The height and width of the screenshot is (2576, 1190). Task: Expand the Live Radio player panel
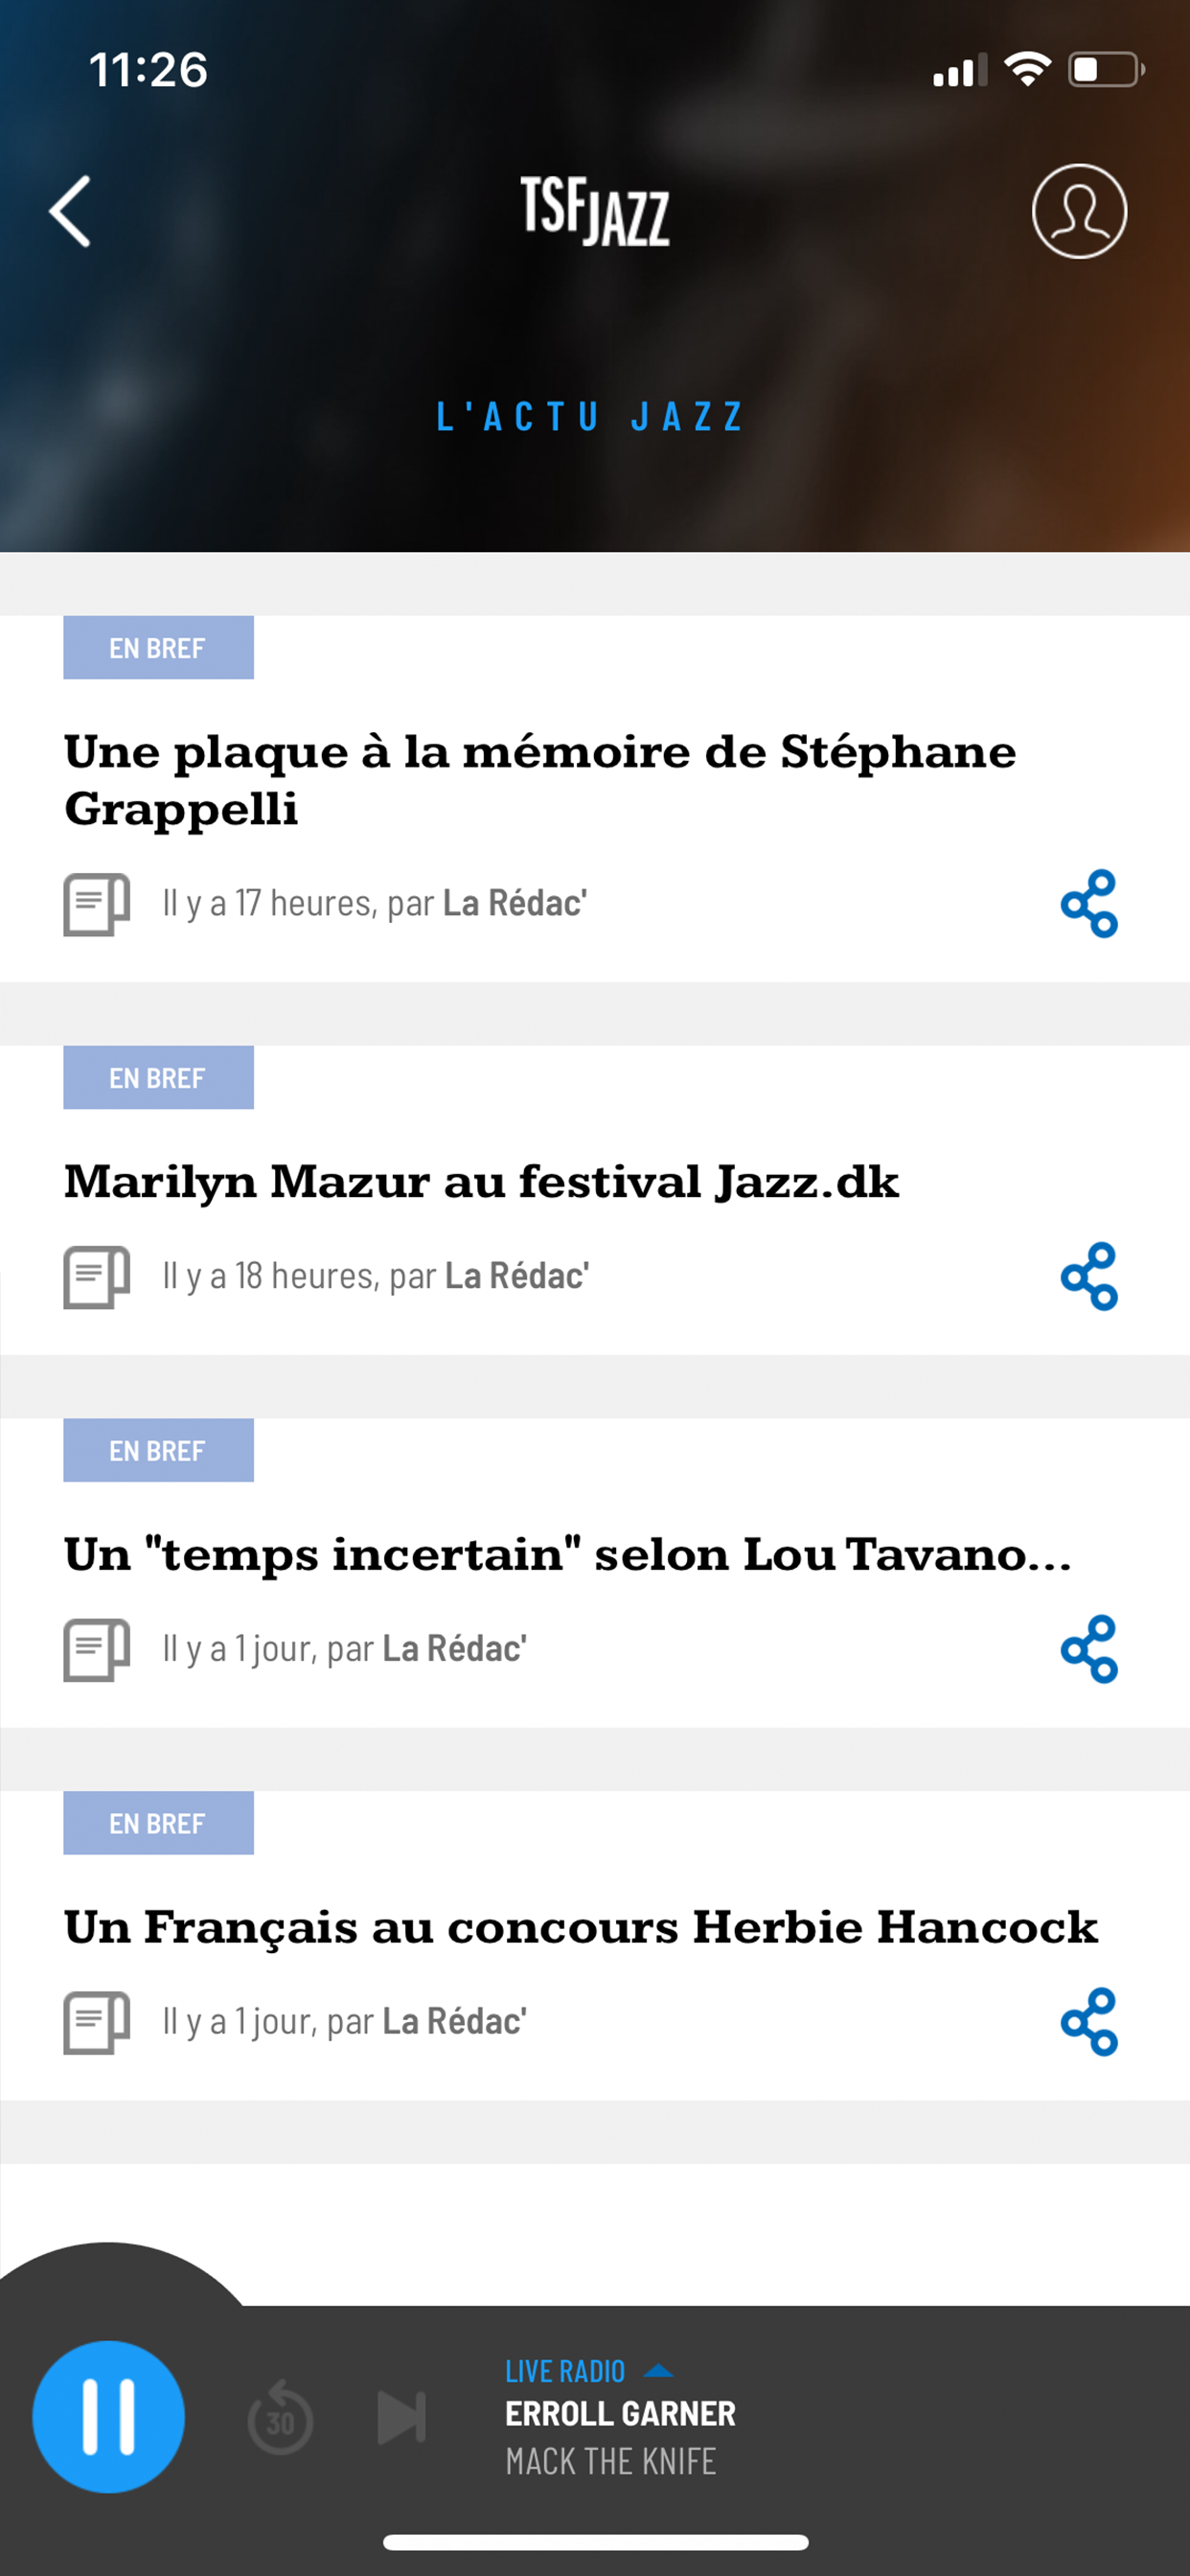[x=658, y=2370]
